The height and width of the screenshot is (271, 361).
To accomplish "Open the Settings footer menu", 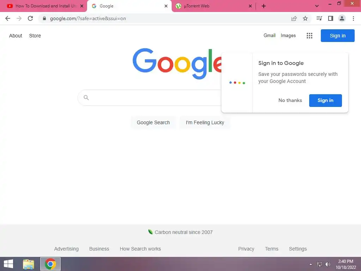I will (298, 249).
